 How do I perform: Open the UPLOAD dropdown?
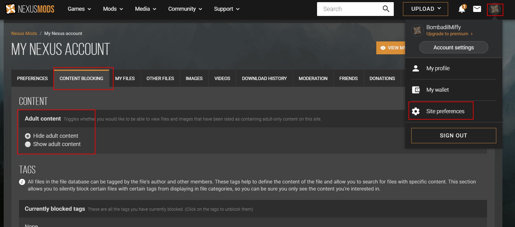pos(425,9)
